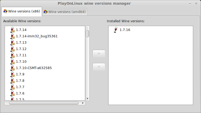
Task: Pick version 1.7.12
Action: tap(21, 49)
